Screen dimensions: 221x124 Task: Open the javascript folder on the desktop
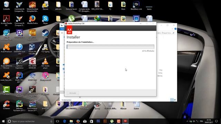[x=45, y=105]
